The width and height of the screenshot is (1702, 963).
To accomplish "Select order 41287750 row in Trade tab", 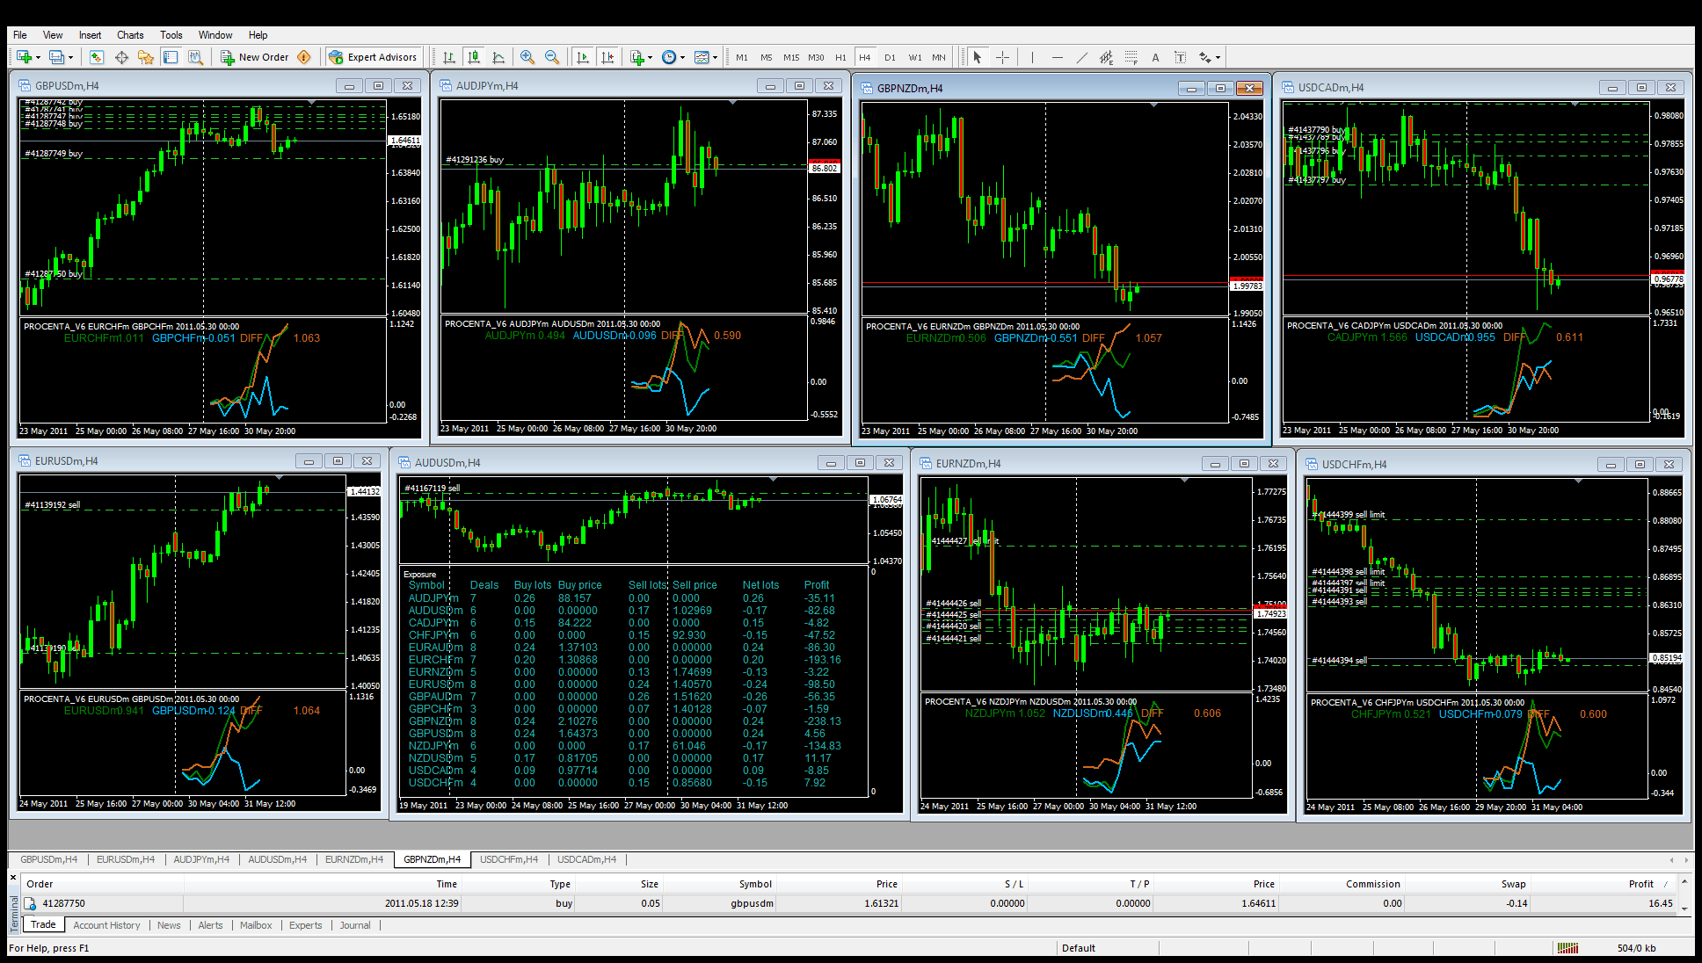I will point(850,903).
